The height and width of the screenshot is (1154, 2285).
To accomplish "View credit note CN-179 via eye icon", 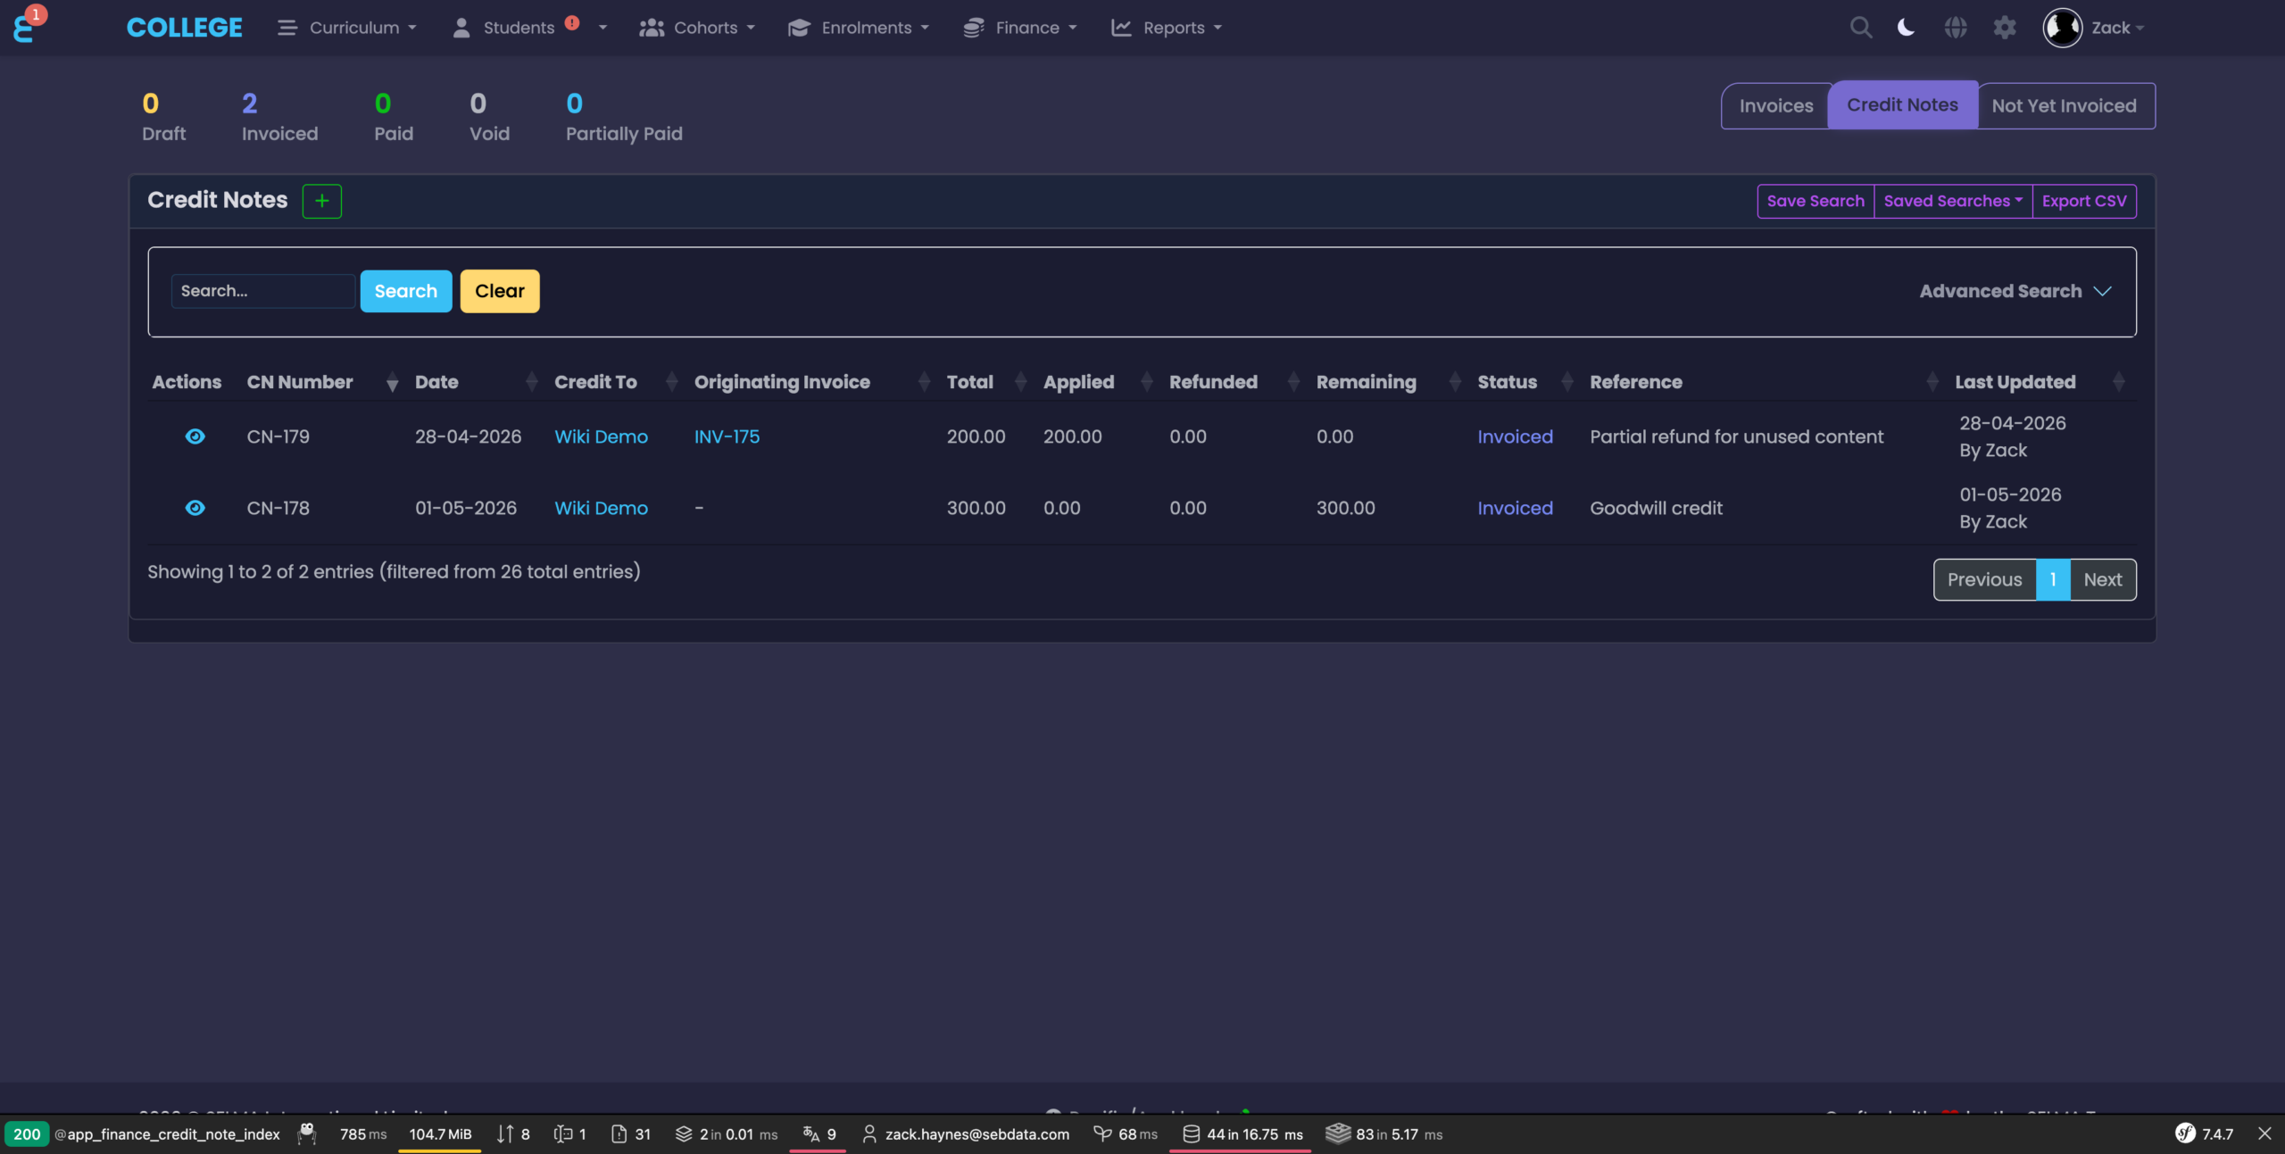I will (x=195, y=436).
